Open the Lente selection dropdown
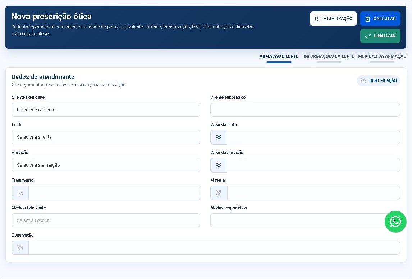The image size is (412, 279). pyautogui.click(x=106, y=137)
